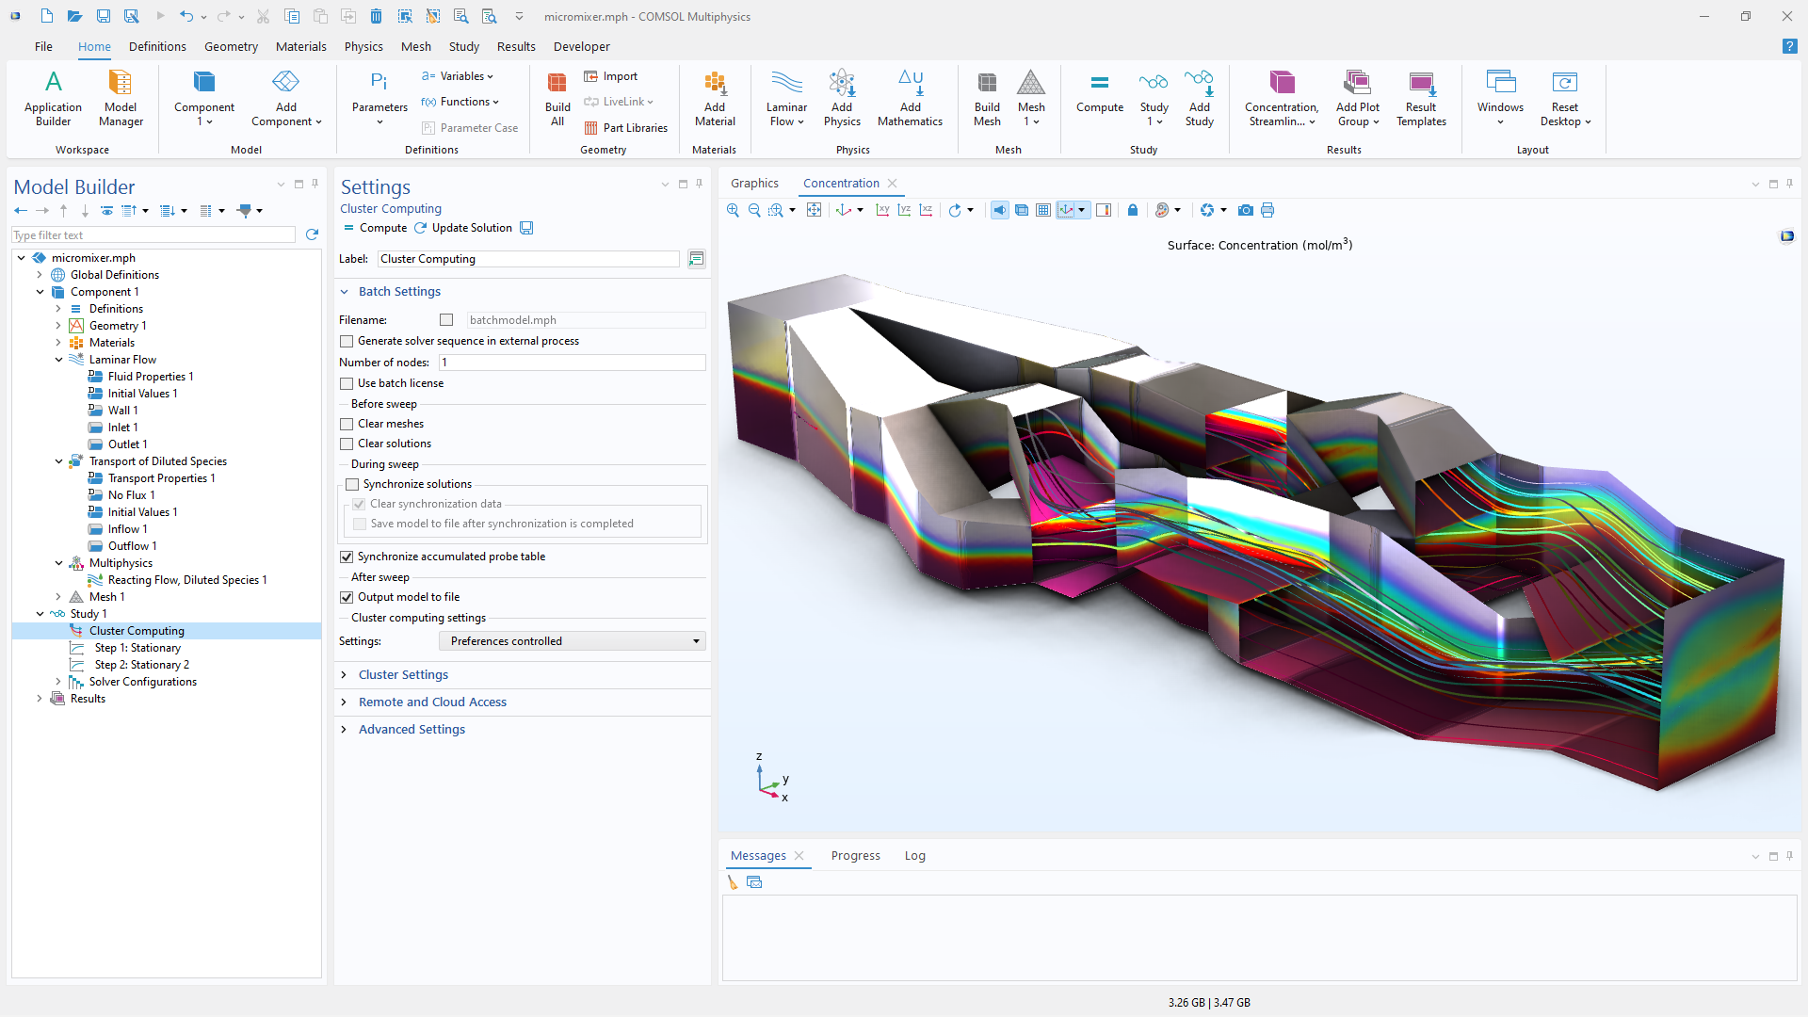This screenshot has width=1808, height=1017.
Task: Click Add Physics icon
Action: coord(842,98)
